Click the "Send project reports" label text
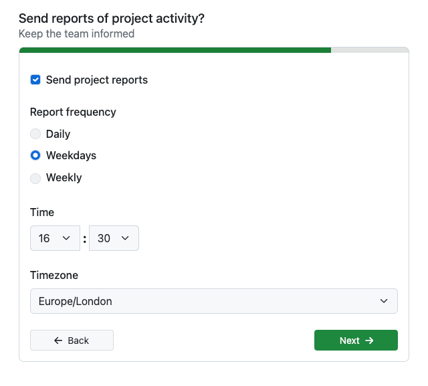Viewport: 428px width, 386px height. coord(97,80)
